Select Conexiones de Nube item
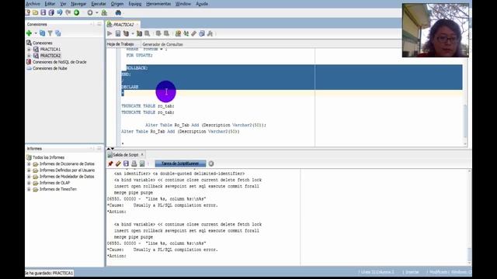Image resolution: width=497 pixels, height=279 pixels. (50, 68)
